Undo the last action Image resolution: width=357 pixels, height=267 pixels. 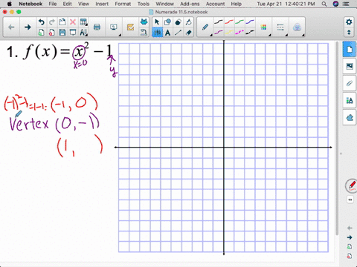point(42,22)
